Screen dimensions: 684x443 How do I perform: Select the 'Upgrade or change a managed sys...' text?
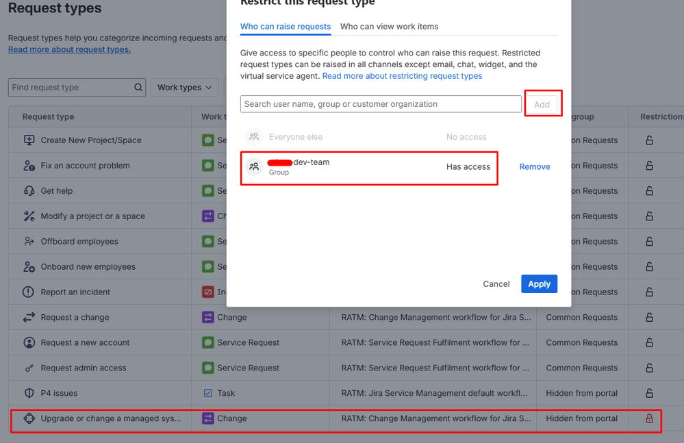click(x=111, y=418)
